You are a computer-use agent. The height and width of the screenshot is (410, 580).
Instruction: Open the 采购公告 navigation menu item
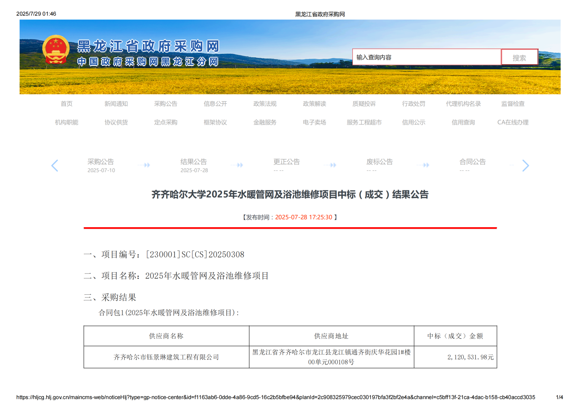166,104
